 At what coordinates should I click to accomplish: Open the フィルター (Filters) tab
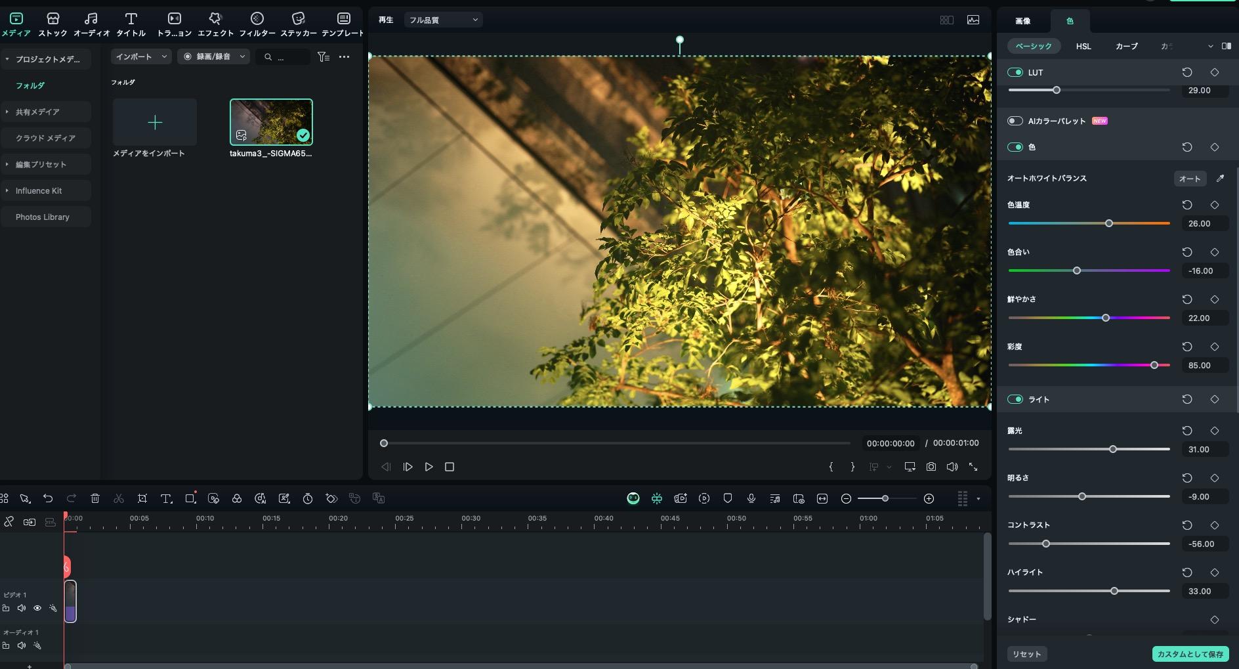pyautogui.click(x=257, y=24)
